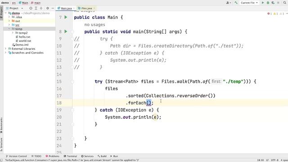Screen dimensions: 288x162
Task: Click the yellow warning count indicator
Action: pyautogui.click(x=276, y=13)
